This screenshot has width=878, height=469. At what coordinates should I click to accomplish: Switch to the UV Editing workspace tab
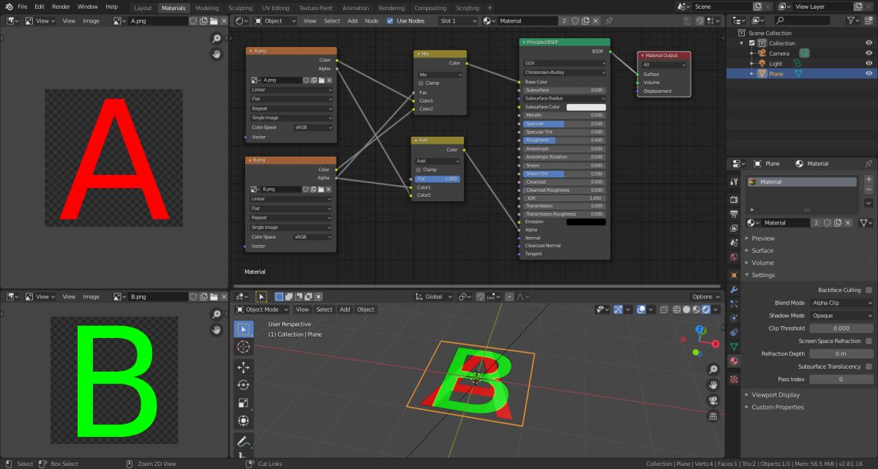pos(274,8)
